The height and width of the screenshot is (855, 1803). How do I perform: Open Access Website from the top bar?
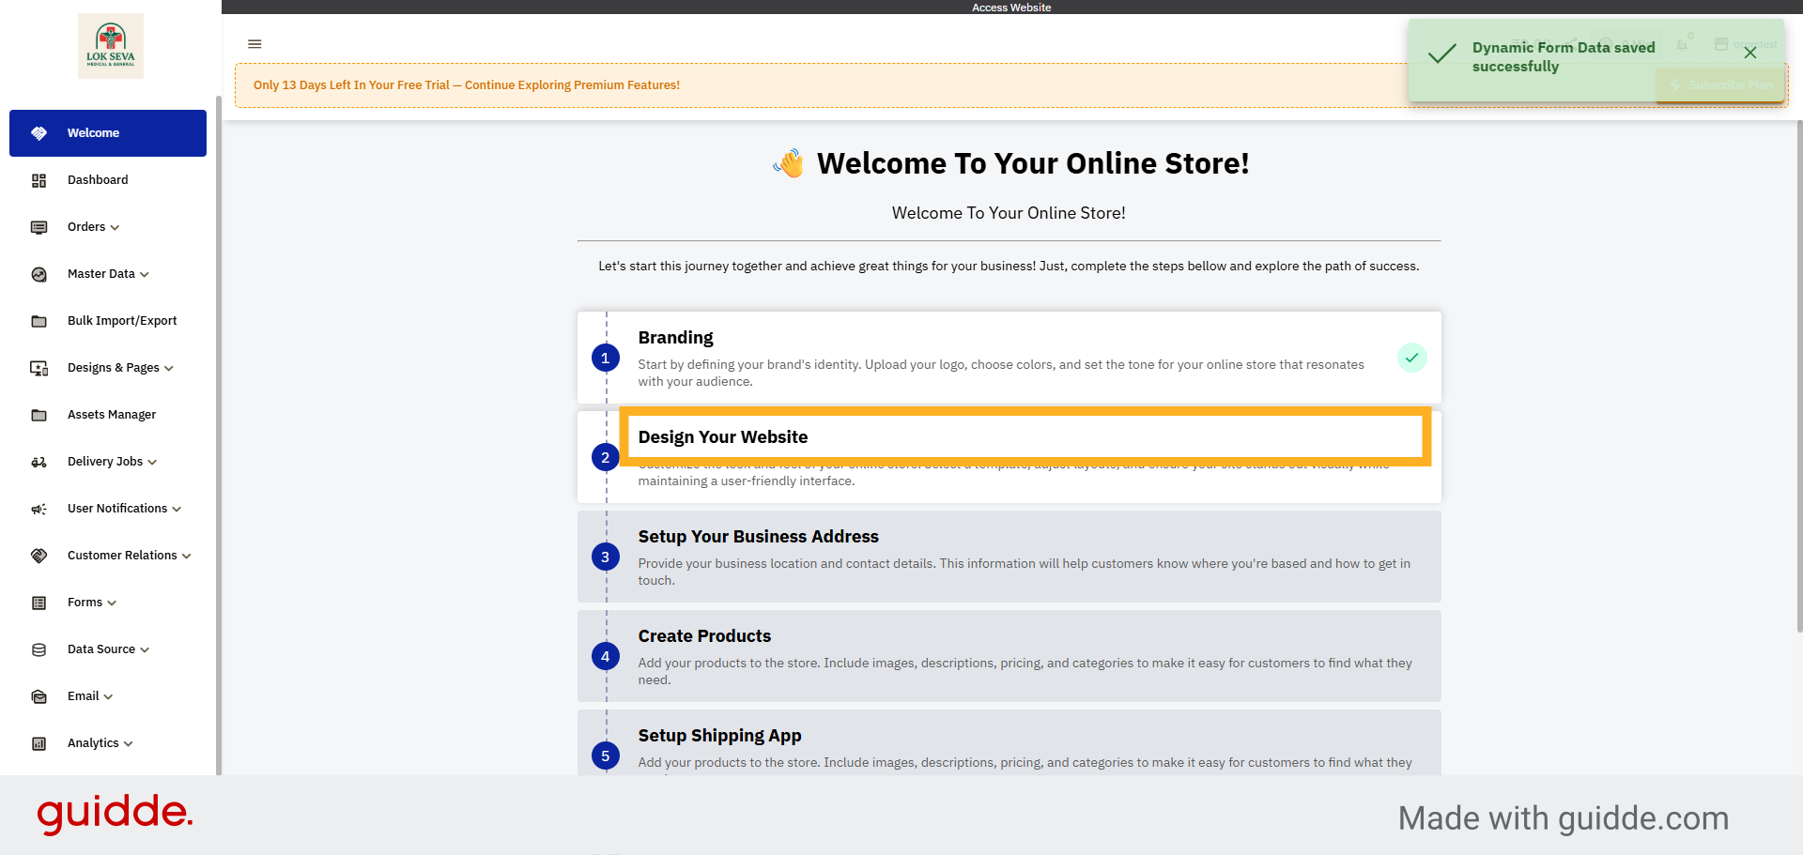pos(1011,8)
